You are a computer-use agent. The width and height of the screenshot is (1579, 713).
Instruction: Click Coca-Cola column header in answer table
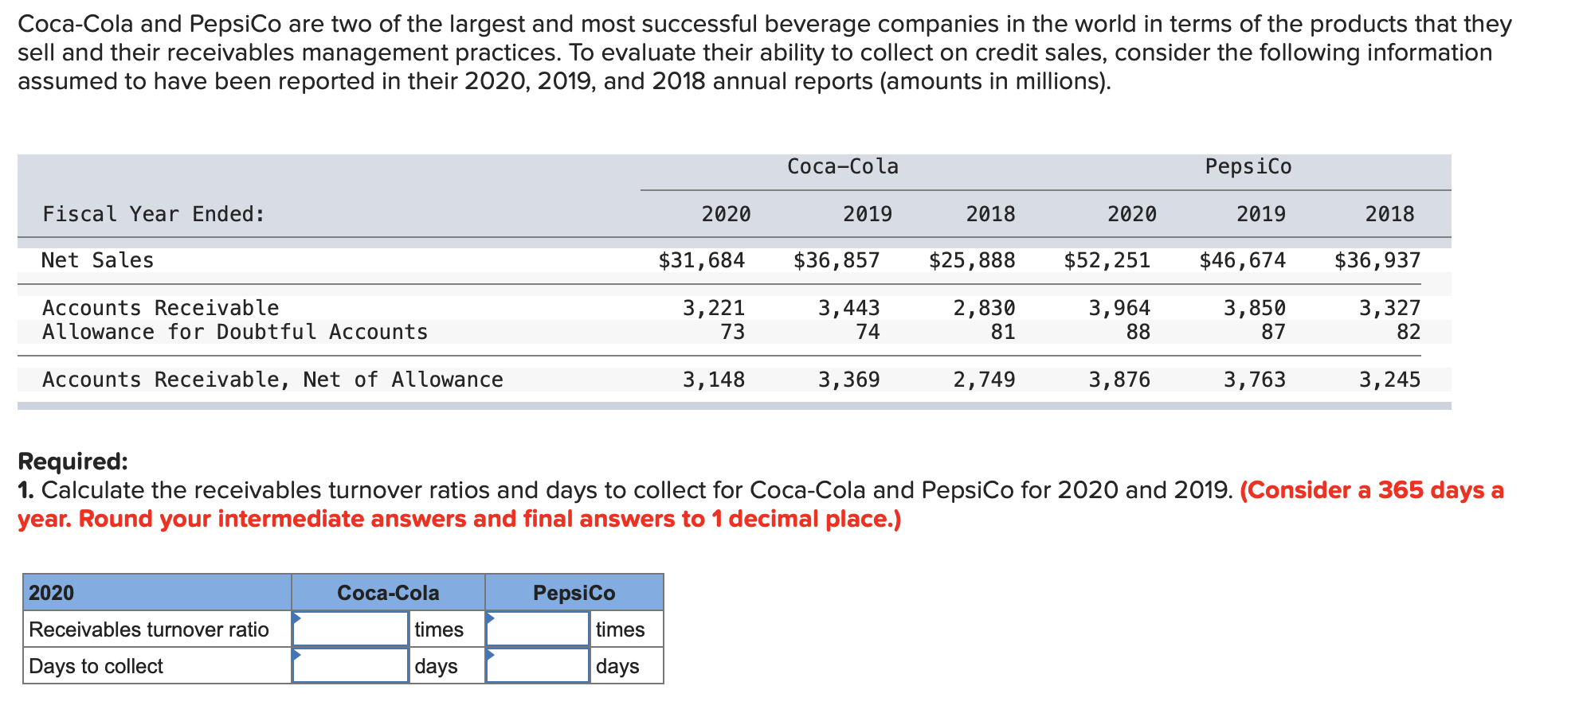tap(388, 593)
